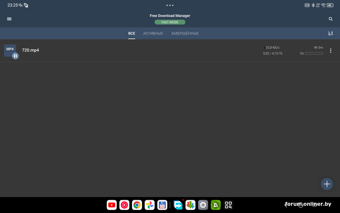
Task: Tap the screen cast icon beside the clock
Action: click(26, 5)
